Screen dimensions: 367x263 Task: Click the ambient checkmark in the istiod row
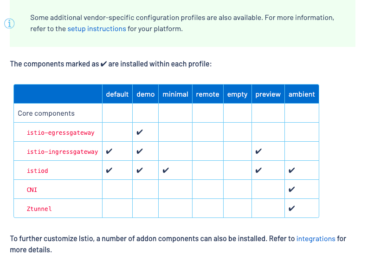(292, 170)
